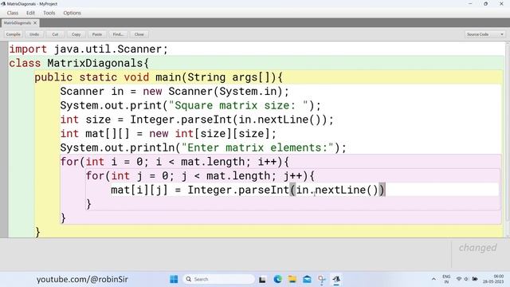Click the BlueJ icon in the title bar
The width and height of the screenshot is (510, 287).
pos(3,4)
